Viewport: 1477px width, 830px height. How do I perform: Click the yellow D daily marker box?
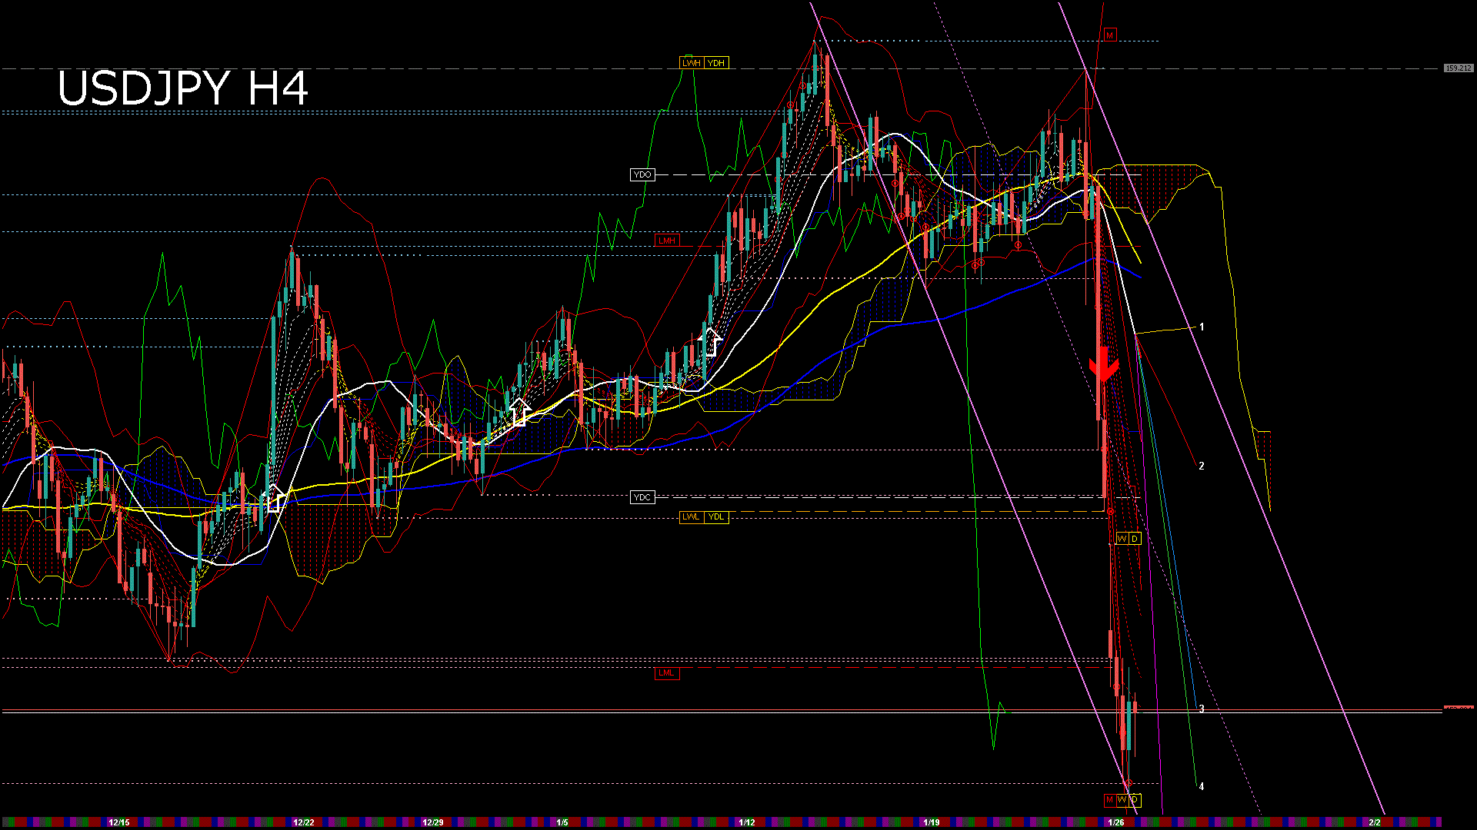[x=1134, y=539]
